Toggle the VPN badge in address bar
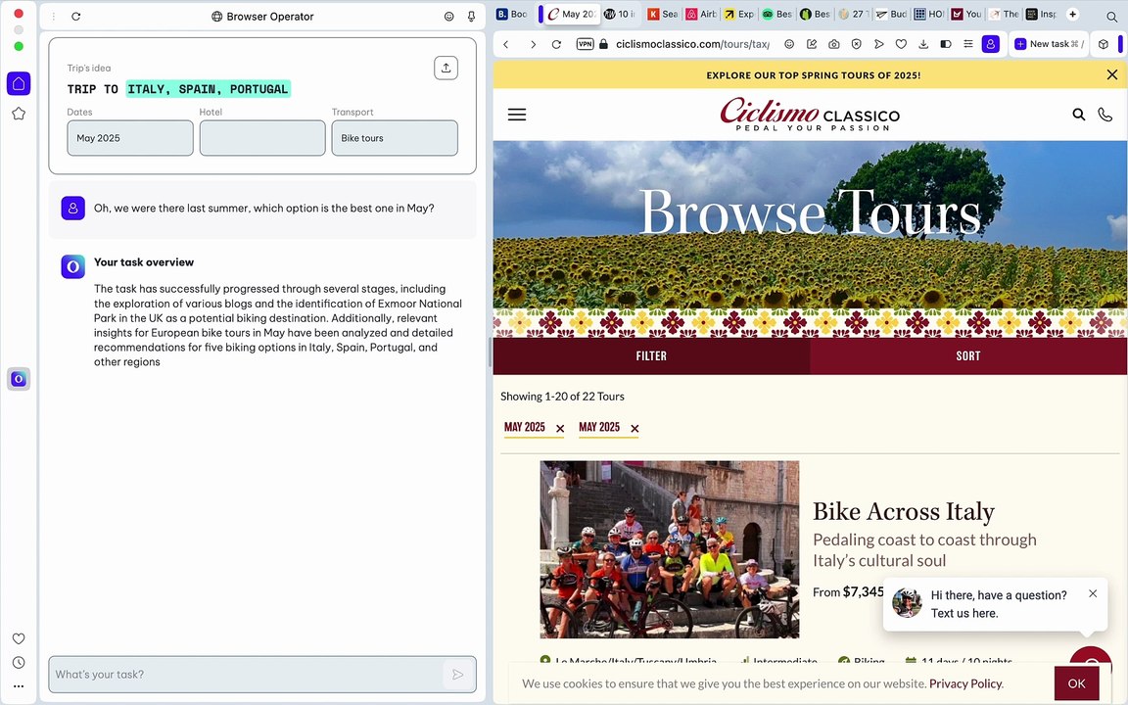Screen dimensions: 1128x705 (585, 44)
